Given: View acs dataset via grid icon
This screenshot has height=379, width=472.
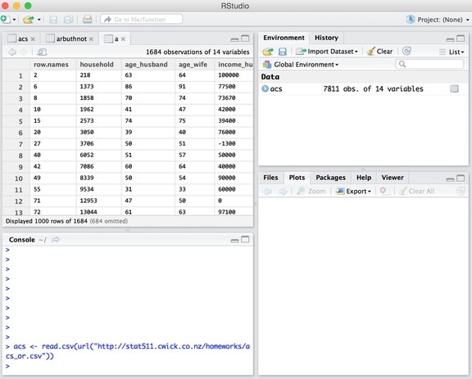Looking at the screenshot, I should pos(454,88).
